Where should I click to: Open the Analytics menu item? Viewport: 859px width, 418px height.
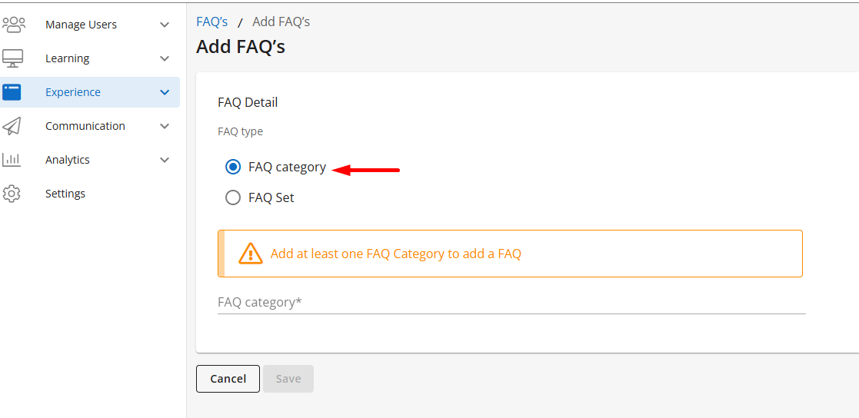pyautogui.click(x=68, y=160)
